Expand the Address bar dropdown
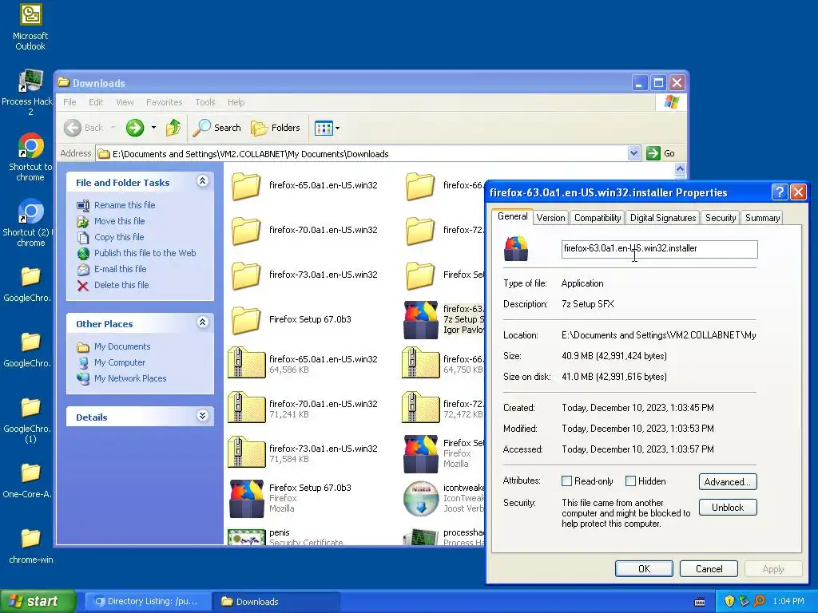Viewport: 818px width, 613px height. tap(633, 153)
